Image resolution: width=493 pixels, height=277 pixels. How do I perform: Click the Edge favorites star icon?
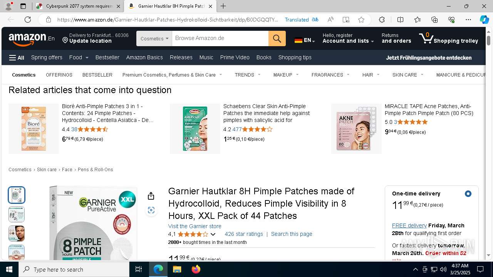coord(361,20)
